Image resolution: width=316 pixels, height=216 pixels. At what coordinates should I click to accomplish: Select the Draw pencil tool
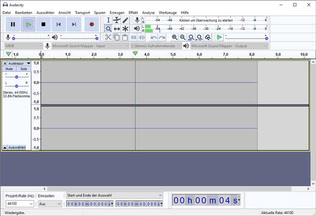click(125, 20)
